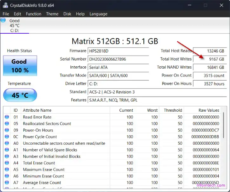Click the Power On Hours value 3527 hours

pos(210,84)
